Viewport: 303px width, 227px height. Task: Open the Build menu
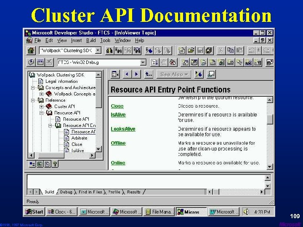point(91,40)
